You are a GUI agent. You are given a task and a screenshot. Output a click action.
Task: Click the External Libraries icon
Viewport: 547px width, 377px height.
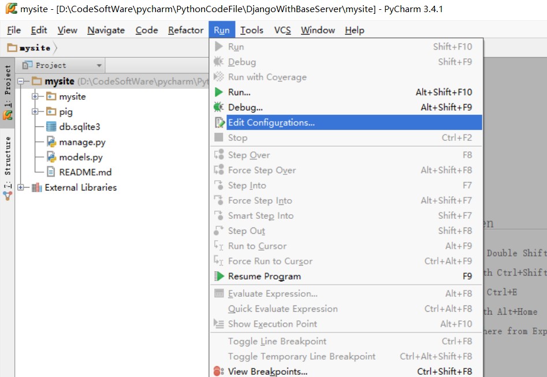[x=36, y=187]
